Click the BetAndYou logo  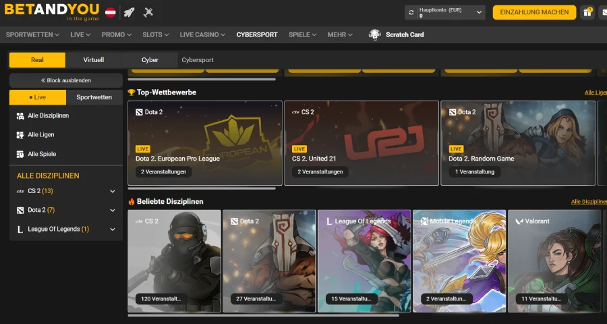coord(52,12)
